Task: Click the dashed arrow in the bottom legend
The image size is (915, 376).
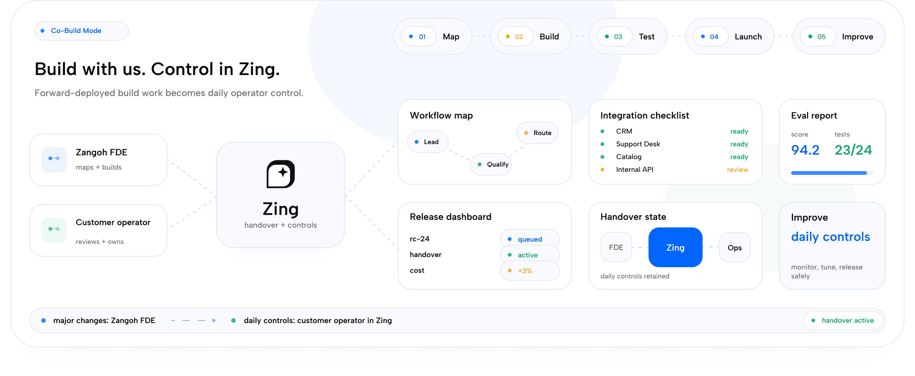Action: pyautogui.click(x=194, y=320)
